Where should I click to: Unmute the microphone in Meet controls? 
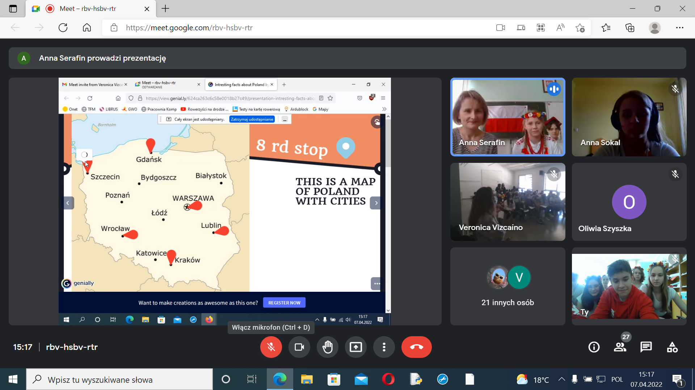pos(271,347)
